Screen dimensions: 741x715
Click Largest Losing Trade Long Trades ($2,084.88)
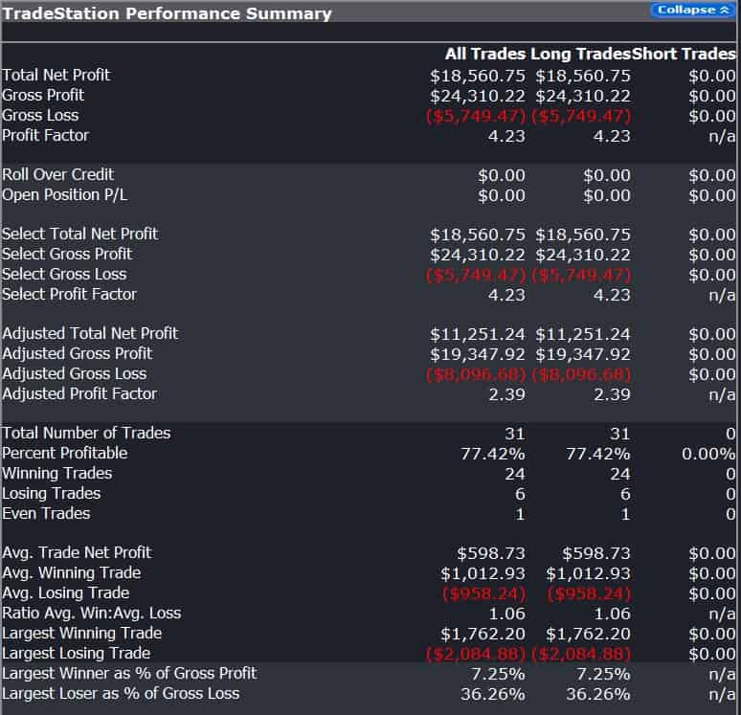581,655
